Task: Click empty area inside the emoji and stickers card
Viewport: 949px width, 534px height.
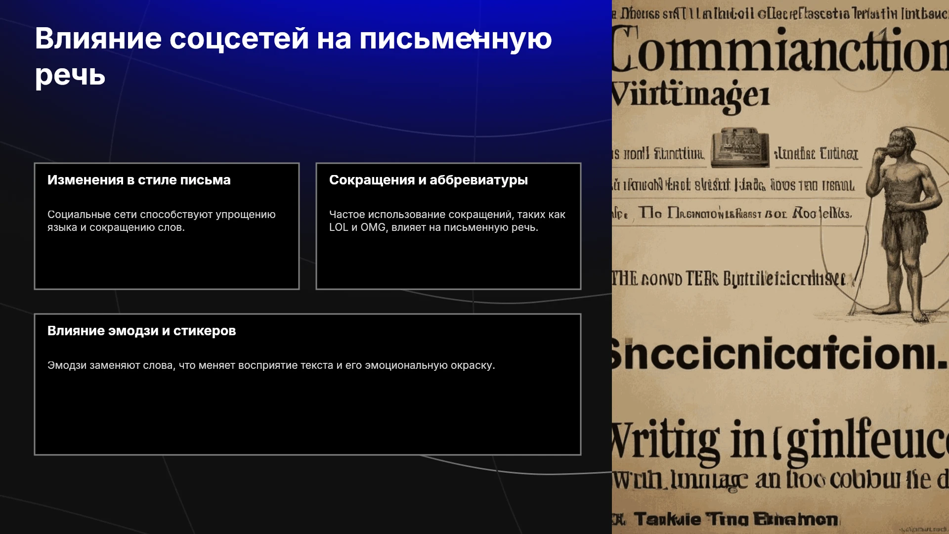Action: tap(307, 415)
